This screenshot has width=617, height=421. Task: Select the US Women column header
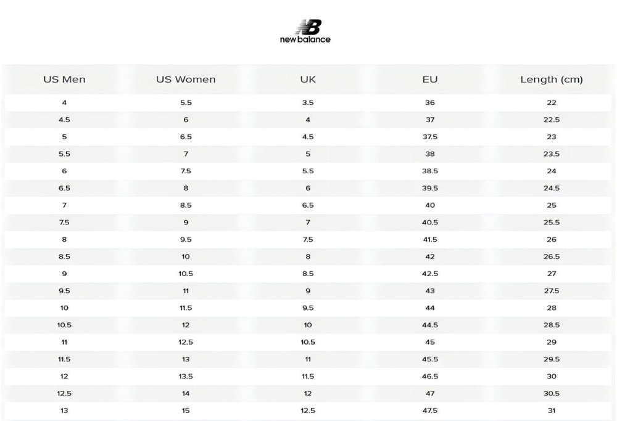(186, 80)
